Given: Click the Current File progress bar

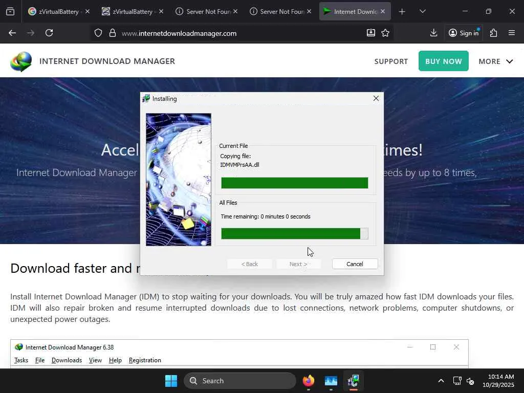Looking at the screenshot, I should [294, 183].
